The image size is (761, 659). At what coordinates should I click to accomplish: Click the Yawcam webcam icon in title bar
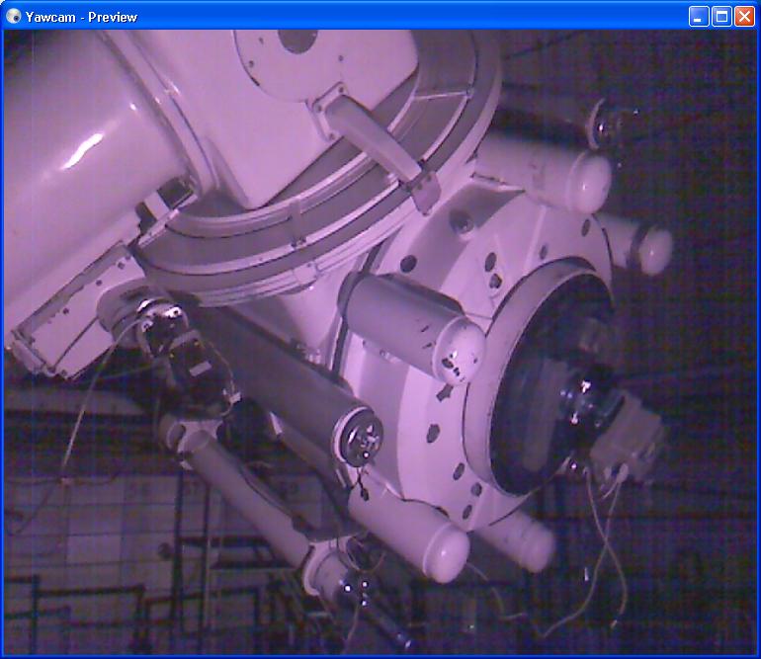pyautogui.click(x=13, y=17)
